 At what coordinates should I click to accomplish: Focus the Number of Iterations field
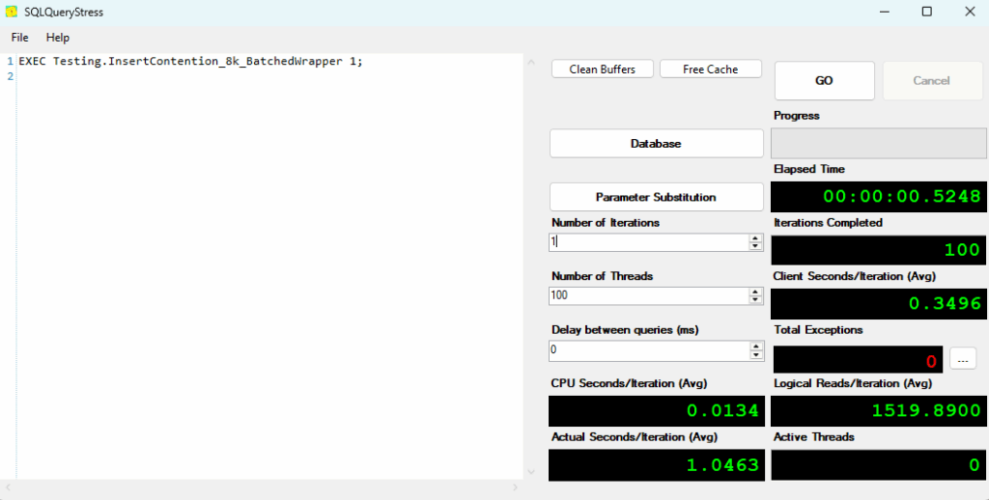click(x=648, y=242)
